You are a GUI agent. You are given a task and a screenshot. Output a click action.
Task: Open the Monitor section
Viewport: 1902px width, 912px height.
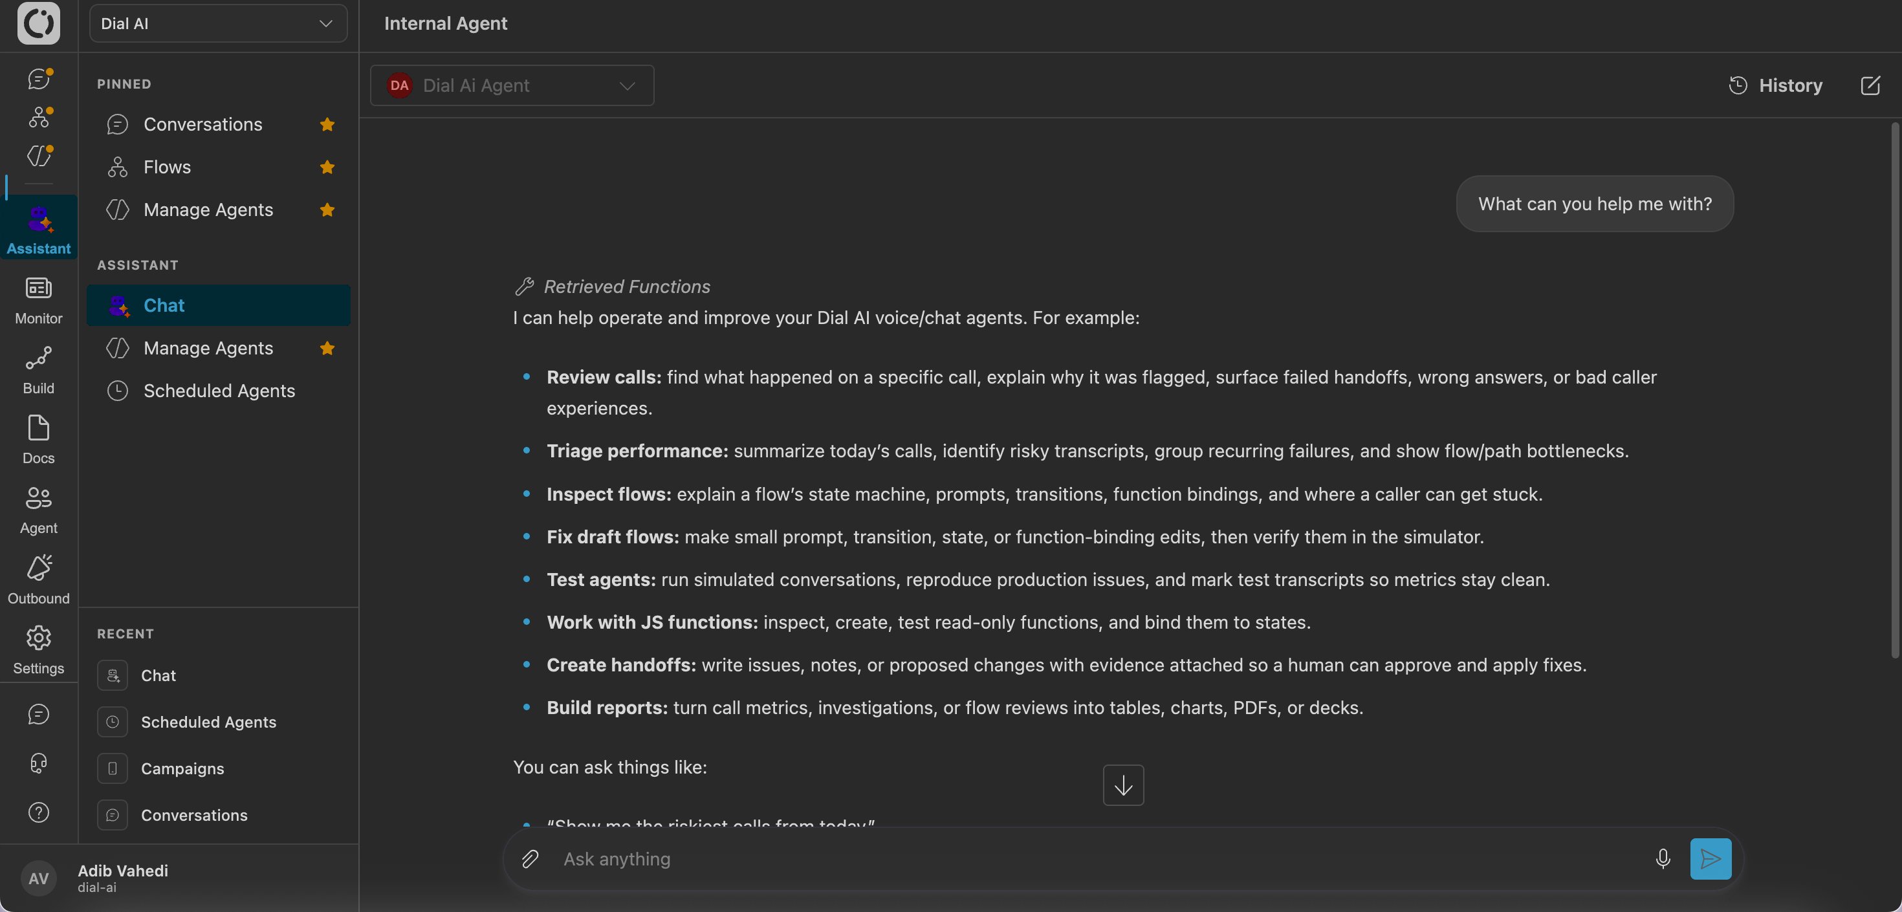38,300
